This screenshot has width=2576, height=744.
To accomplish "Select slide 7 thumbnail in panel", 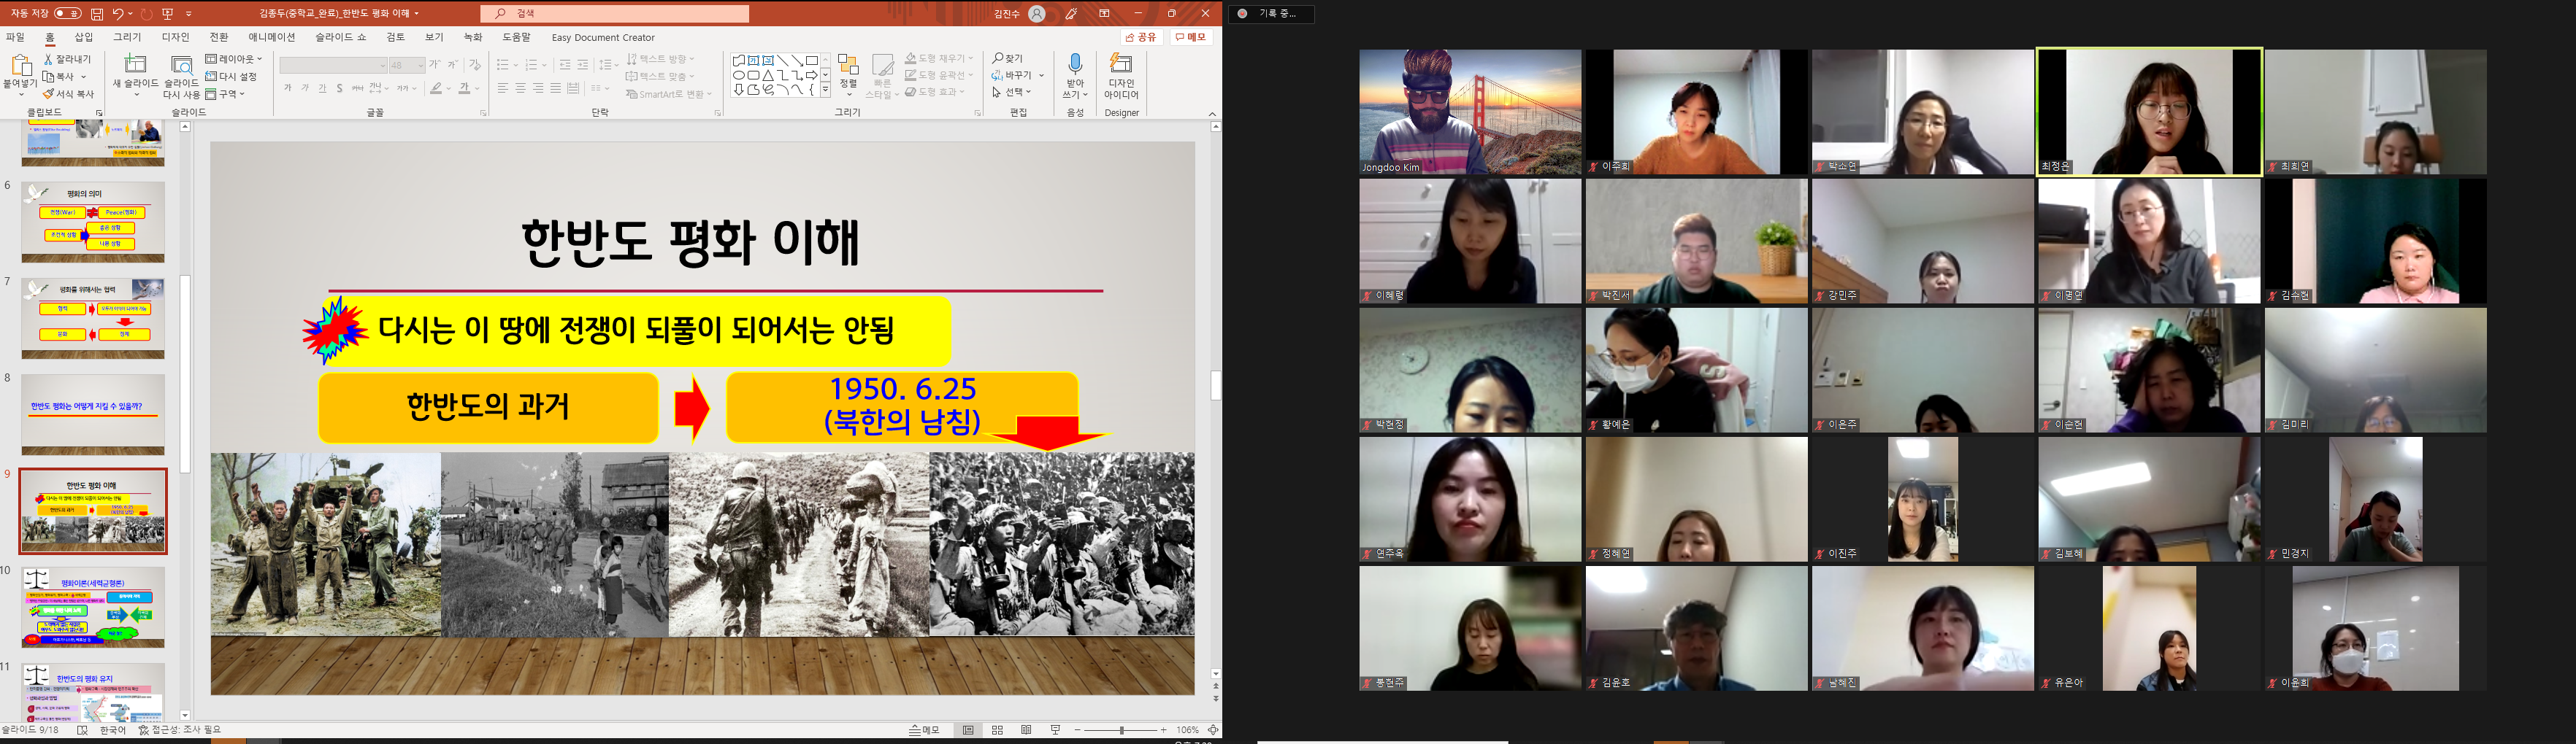I will [x=93, y=317].
